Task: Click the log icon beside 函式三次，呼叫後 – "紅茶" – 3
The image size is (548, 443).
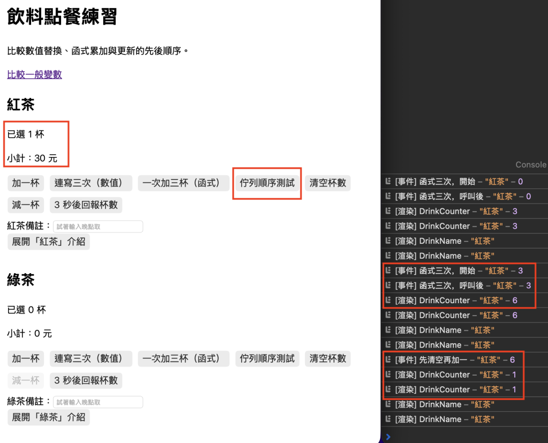Action: pyautogui.click(x=388, y=286)
